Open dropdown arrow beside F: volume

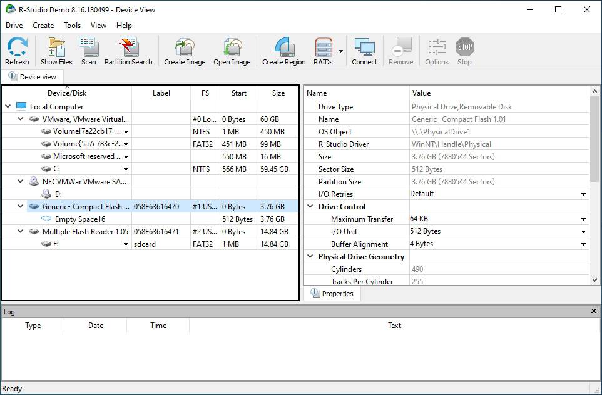pyautogui.click(x=126, y=244)
